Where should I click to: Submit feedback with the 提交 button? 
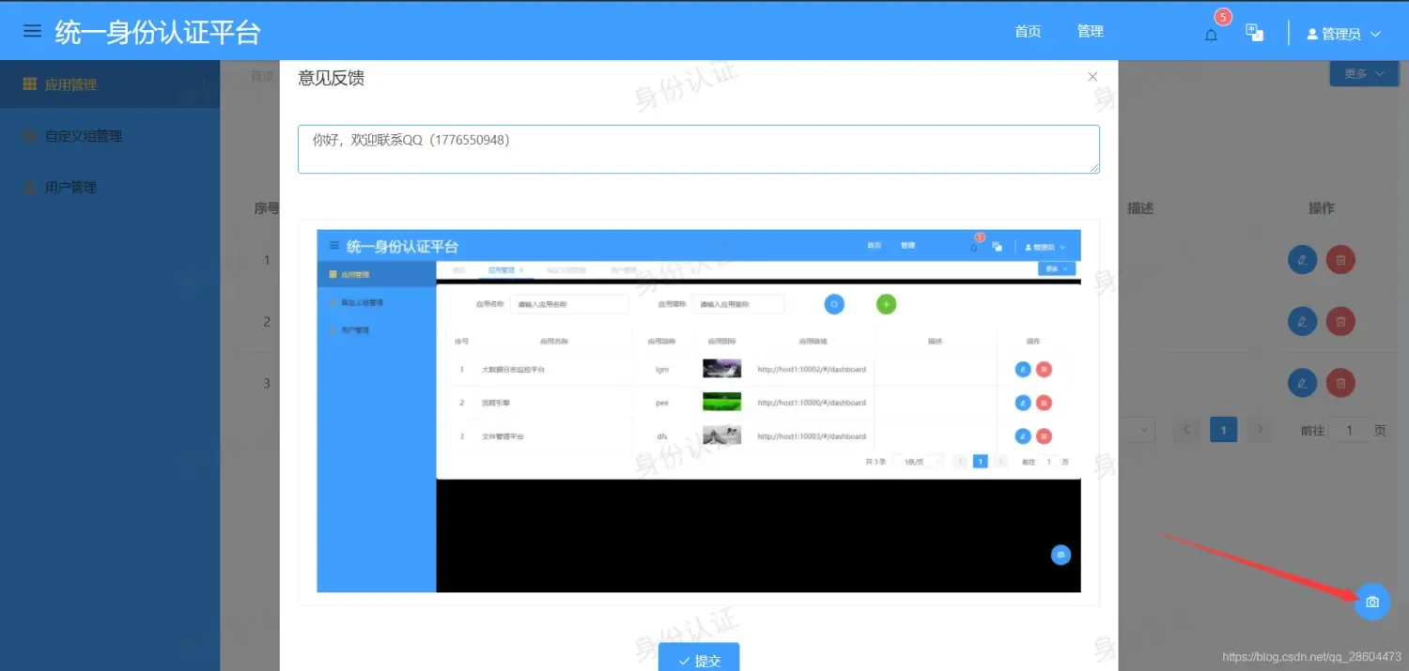coord(698,660)
